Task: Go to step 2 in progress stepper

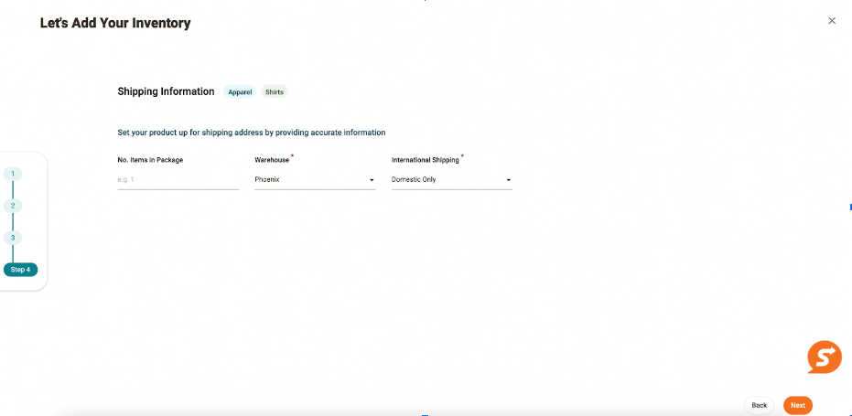Action: [13, 206]
